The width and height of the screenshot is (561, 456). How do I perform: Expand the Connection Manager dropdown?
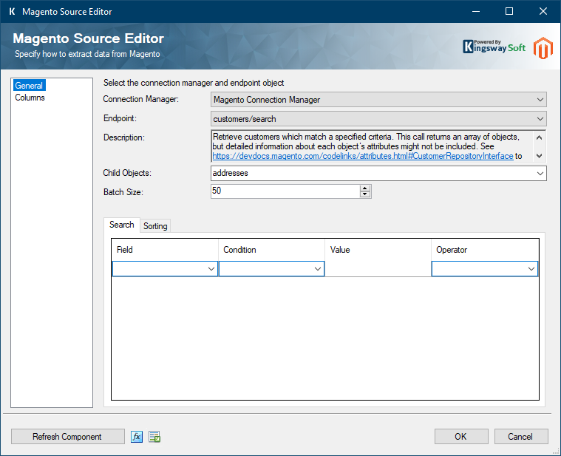tap(540, 100)
